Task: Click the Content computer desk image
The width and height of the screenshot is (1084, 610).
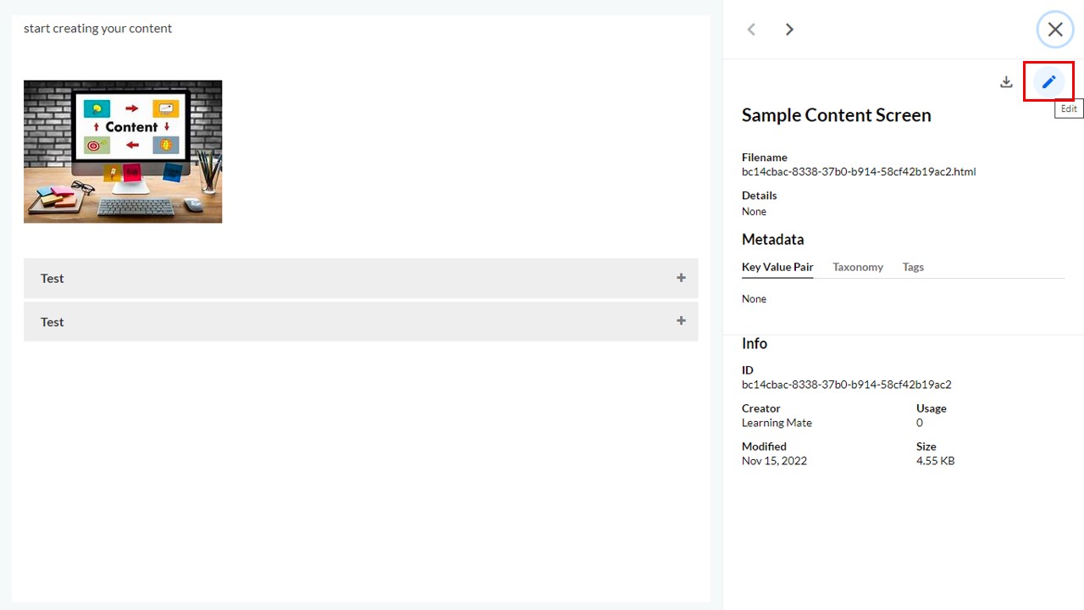Action: coord(123,152)
